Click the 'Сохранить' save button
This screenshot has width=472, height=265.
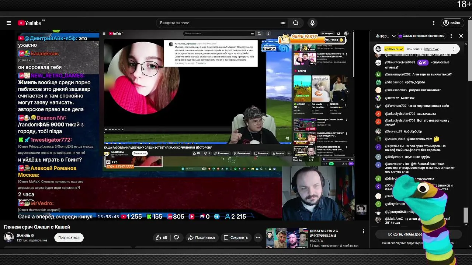tap(236, 238)
